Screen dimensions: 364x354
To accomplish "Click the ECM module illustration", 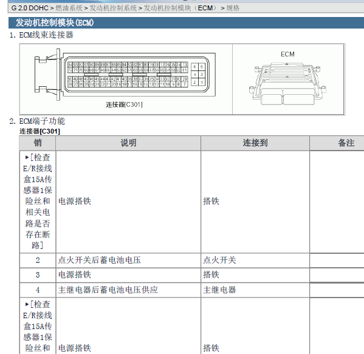I will (287, 84).
